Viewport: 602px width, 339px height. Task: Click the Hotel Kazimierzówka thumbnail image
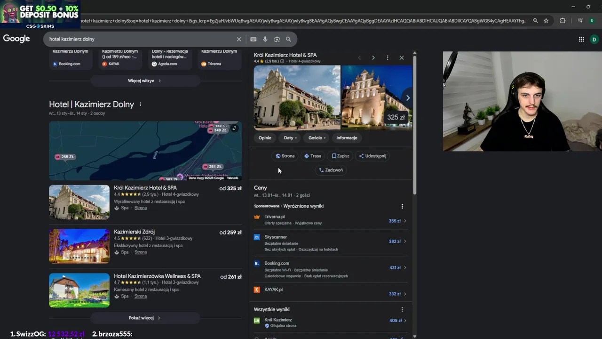pyautogui.click(x=79, y=291)
